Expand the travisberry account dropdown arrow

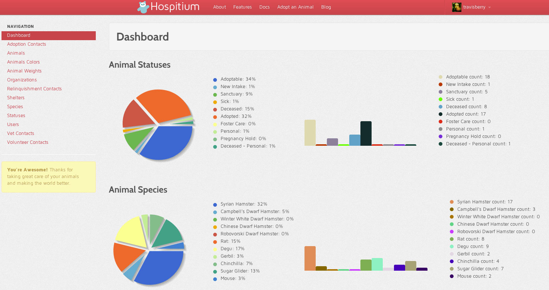pyautogui.click(x=489, y=7)
